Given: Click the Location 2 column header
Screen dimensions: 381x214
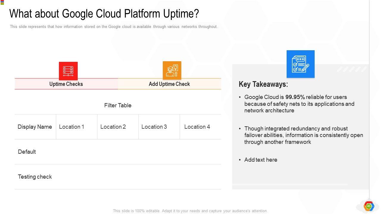Looking at the screenshot, I should point(113,127).
